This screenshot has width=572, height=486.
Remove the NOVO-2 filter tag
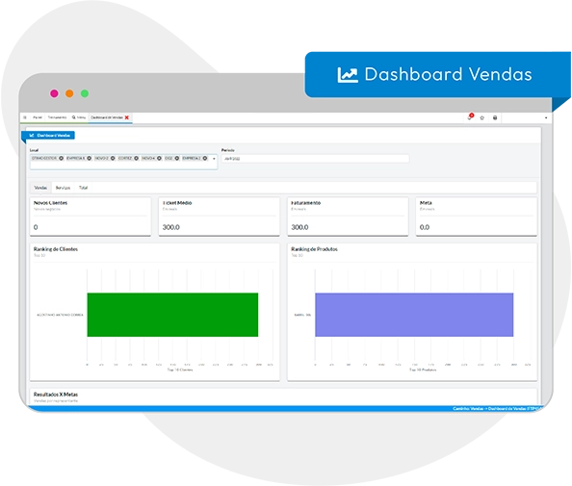(113, 158)
